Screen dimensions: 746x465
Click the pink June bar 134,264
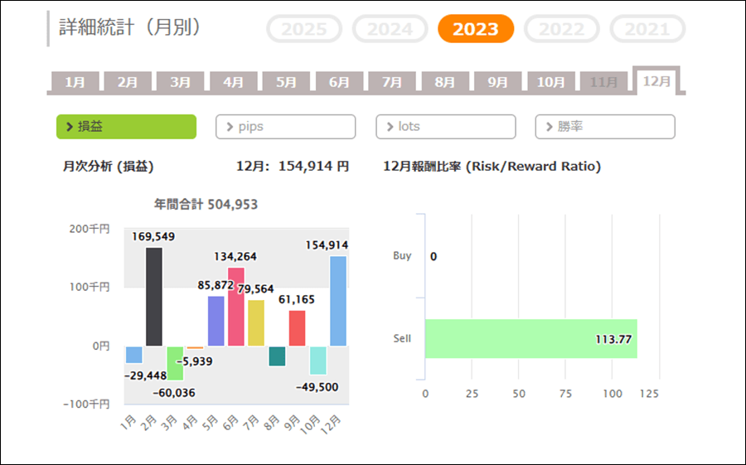click(x=236, y=307)
